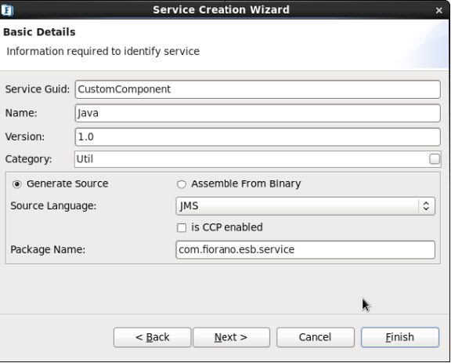
Task: Close the Service Creation Wizard window
Action: [439, 10]
